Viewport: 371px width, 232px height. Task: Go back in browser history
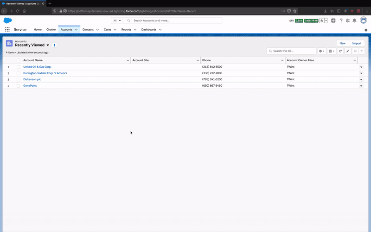[x=4, y=11]
